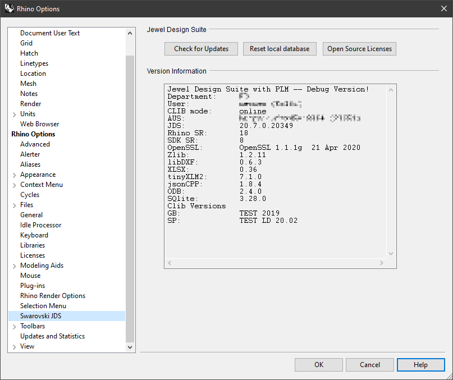
Task: Open the Location settings page
Action: click(x=33, y=74)
